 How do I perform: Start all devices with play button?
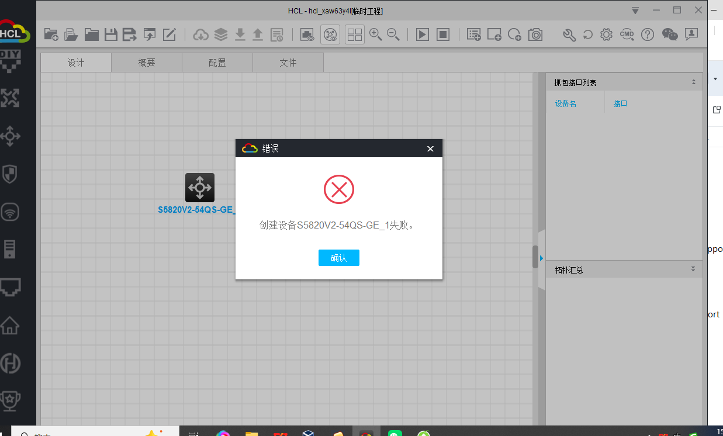click(x=422, y=34)
